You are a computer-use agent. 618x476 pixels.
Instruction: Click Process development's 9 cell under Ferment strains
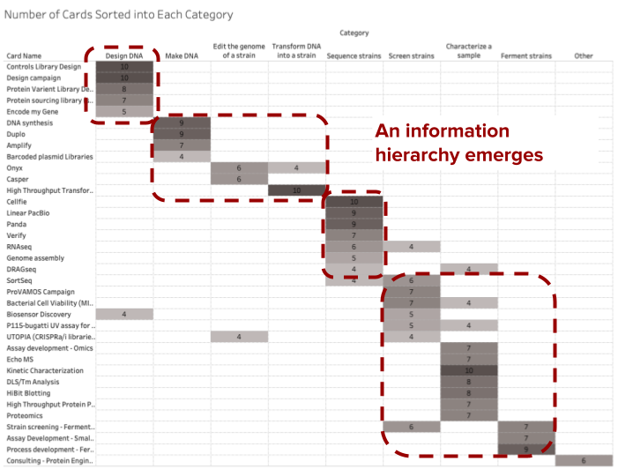pyautogui.click(x=526, y=450)
